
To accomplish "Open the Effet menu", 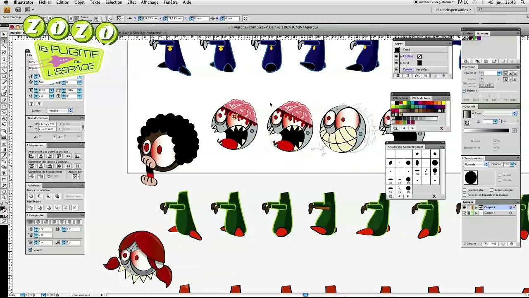I will (x=131, y=2).
